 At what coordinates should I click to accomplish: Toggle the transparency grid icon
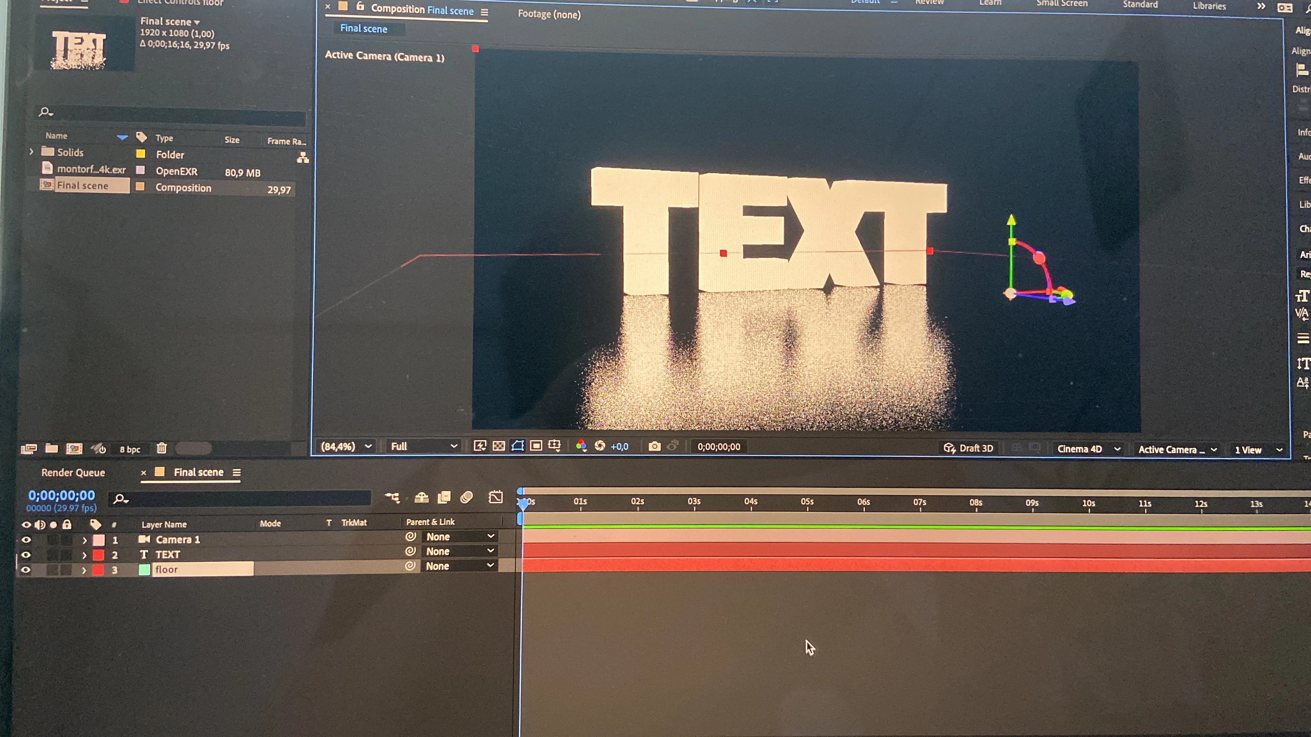pos(499,446)
